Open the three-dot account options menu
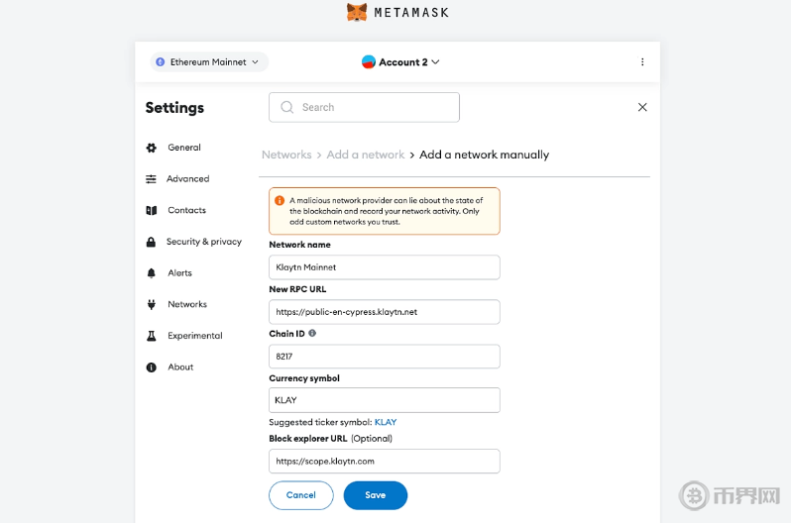The width and height of the screenshot is (791, 523). tap(642, 62)
